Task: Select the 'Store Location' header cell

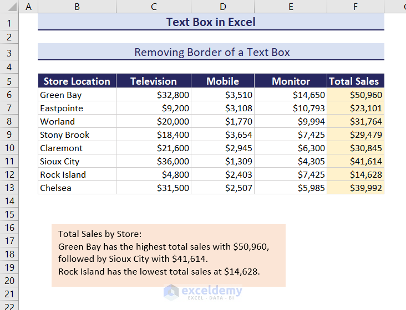Action: [77, 81]
